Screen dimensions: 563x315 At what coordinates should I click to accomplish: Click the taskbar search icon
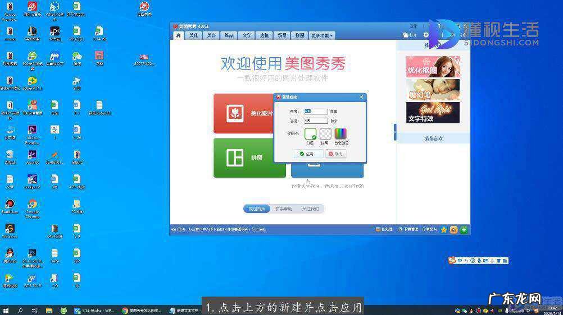point(20,311)
